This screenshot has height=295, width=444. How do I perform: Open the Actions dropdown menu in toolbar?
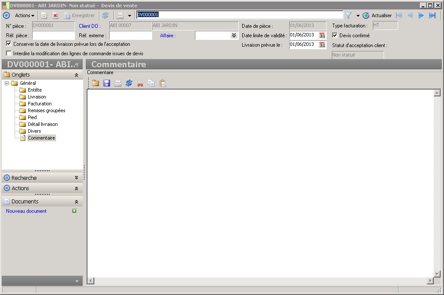(24, 15)
